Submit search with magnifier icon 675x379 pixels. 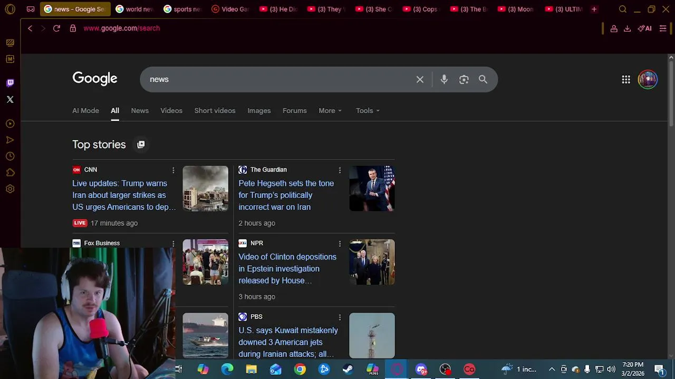[x=483, y=79]
